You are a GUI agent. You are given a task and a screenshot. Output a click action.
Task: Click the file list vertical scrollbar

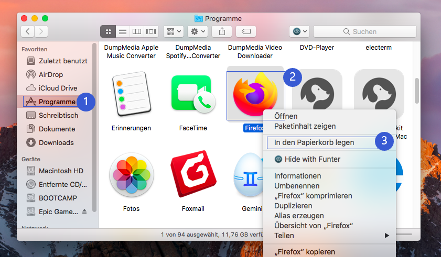click(416, 91)
